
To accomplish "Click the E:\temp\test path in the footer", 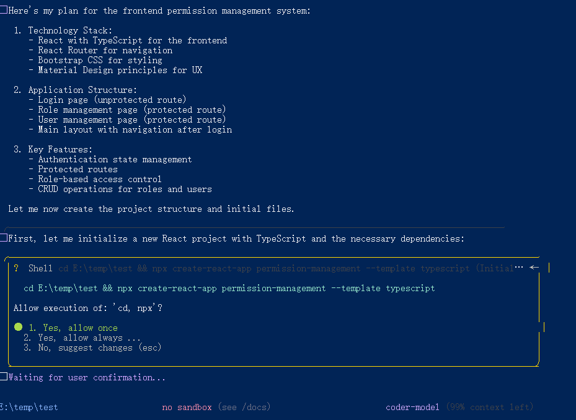I will tap(29, 407).
